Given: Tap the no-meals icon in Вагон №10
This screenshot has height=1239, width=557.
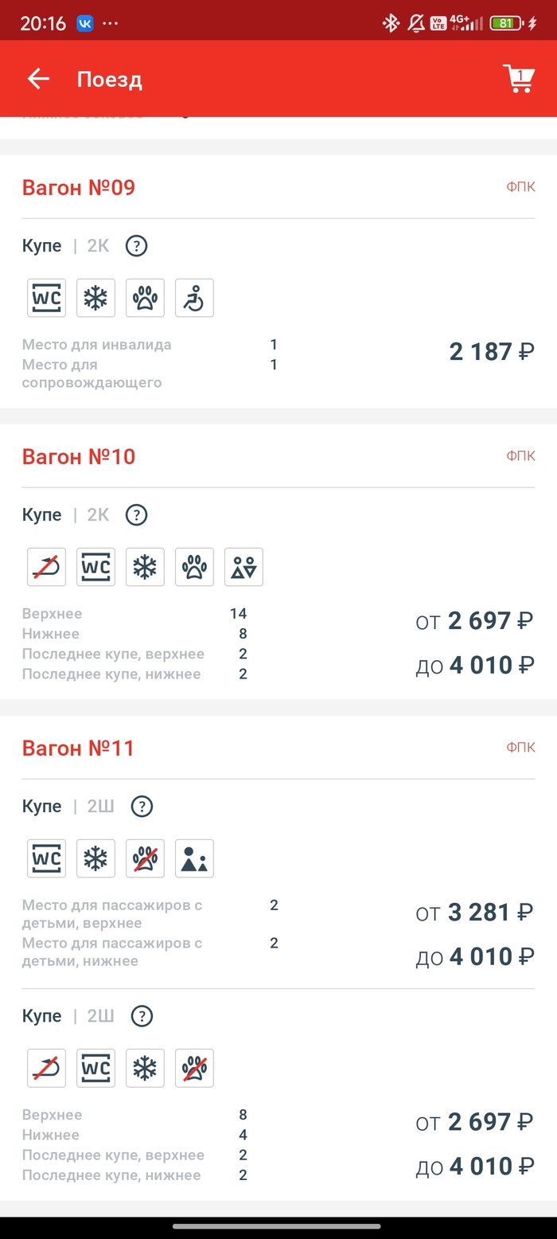Looking at the screenshot, I should pyautogui.click(x=47, y=567).
